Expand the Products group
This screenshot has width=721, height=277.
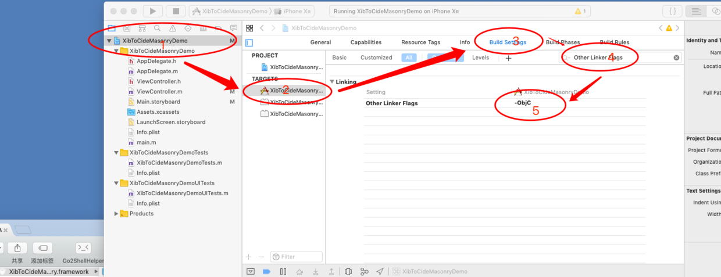pyautogui.click(x=116, y=214)
